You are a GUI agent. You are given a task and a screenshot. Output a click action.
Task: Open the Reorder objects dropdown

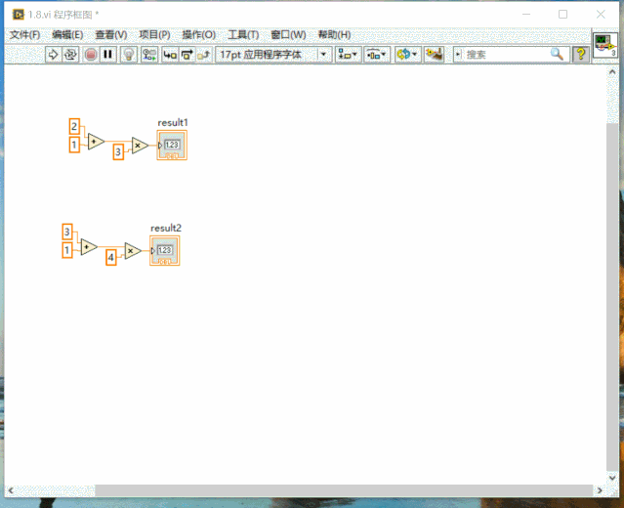(x=408, y=55)
